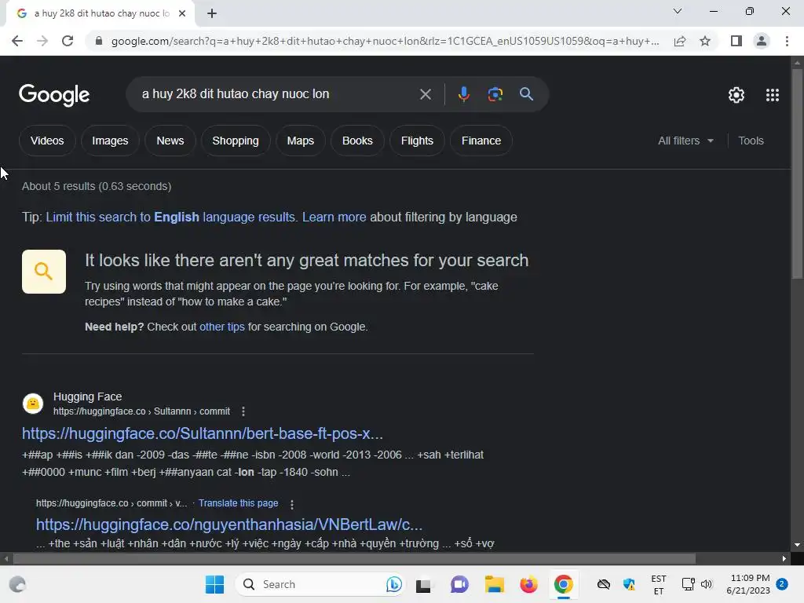Open Windows Start menu
This screenshot has height=603, width=804.
(214, 584)
